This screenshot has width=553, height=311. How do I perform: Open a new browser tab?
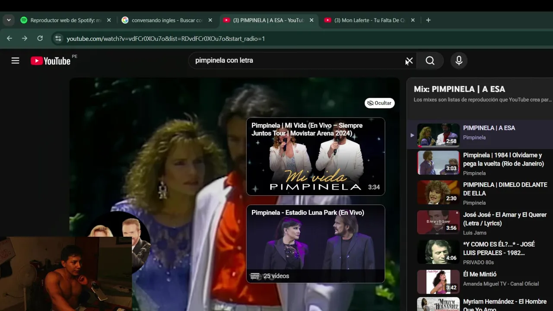pos(428,20)
